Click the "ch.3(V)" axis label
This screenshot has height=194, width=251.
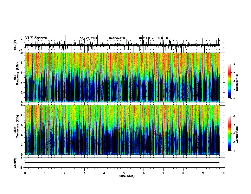[15, 163]
